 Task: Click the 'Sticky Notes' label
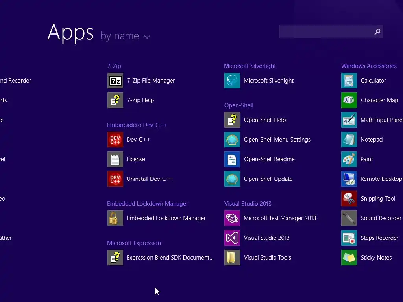click(x=376, y=258)
